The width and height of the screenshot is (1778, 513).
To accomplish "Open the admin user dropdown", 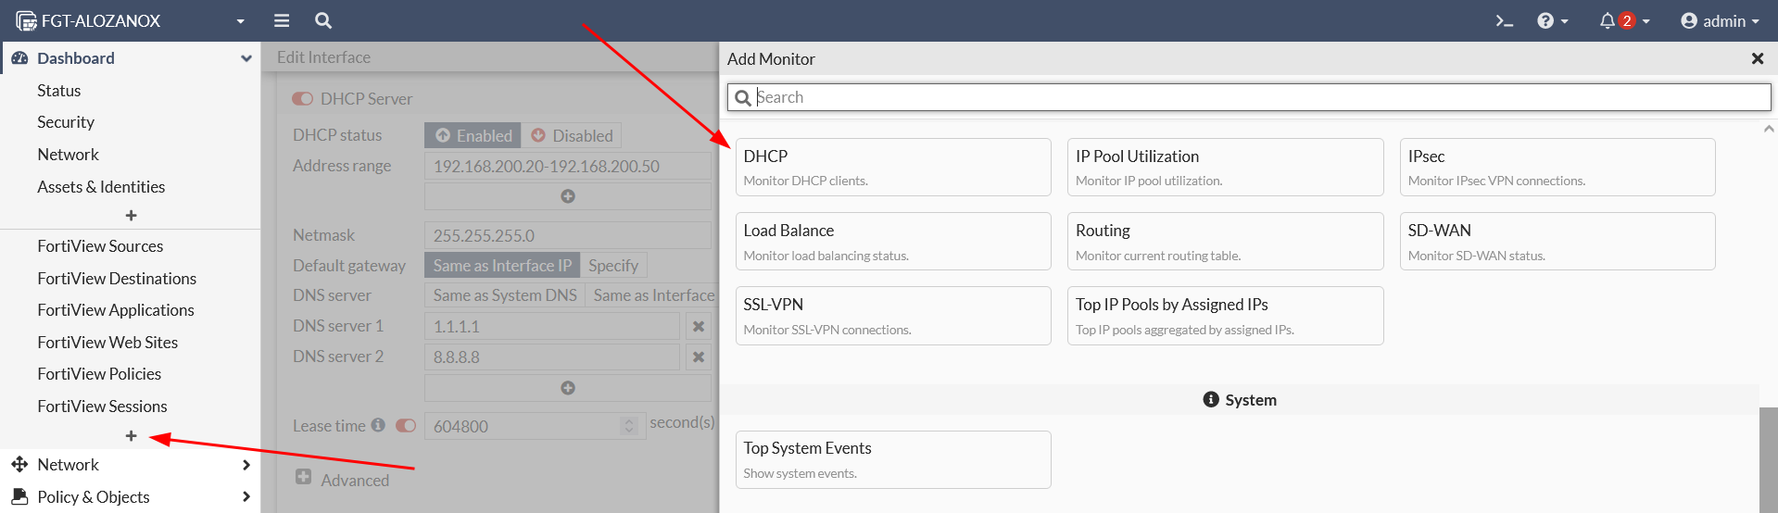I will pyautogui.click(x=1719, y=20).
